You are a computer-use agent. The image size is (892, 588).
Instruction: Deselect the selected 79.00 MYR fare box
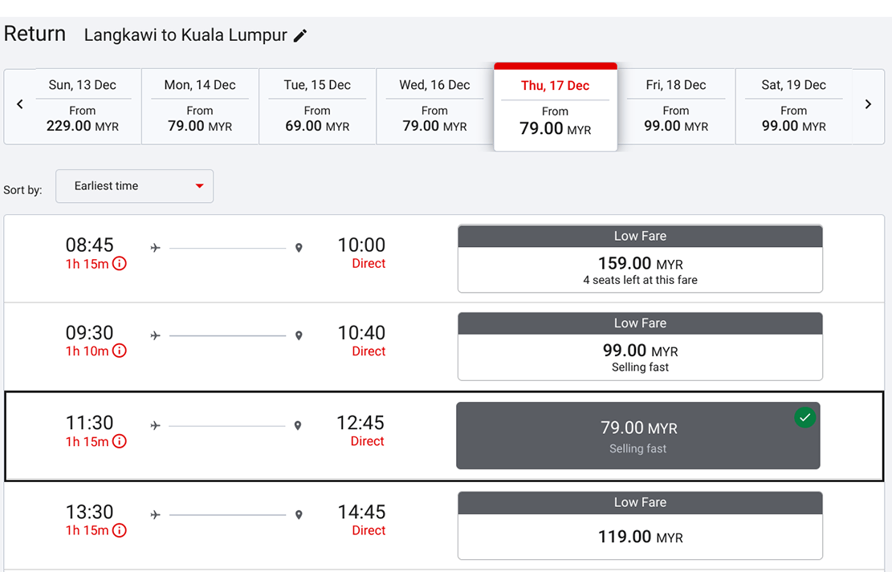(x=637, y=436)
